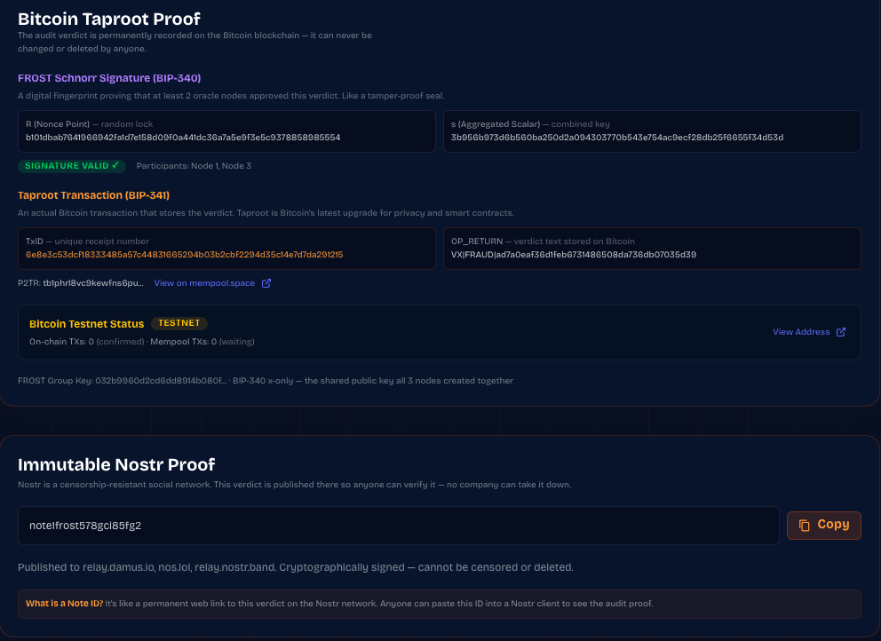Click the clipboard icon in Copy button

[804, 526]
